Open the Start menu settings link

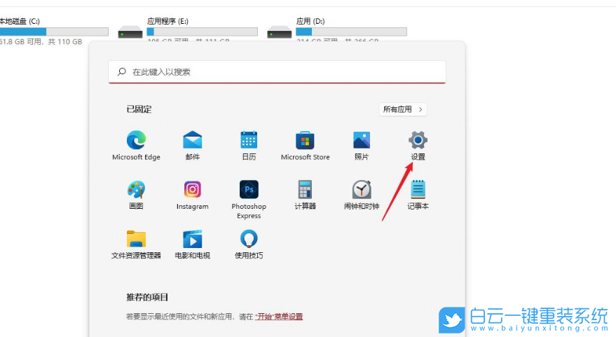[279, 317]
